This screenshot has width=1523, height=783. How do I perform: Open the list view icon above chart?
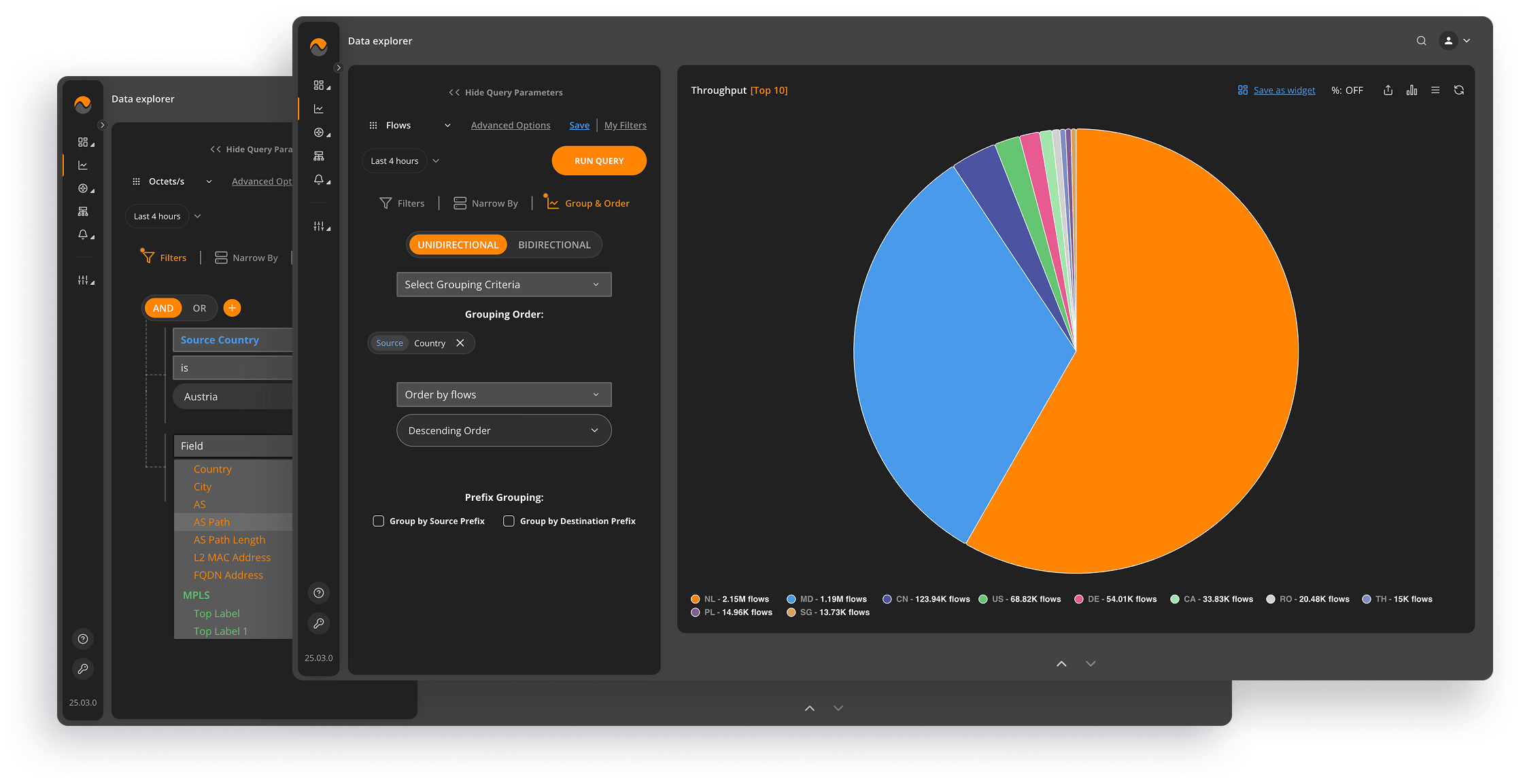[1435, 90]
